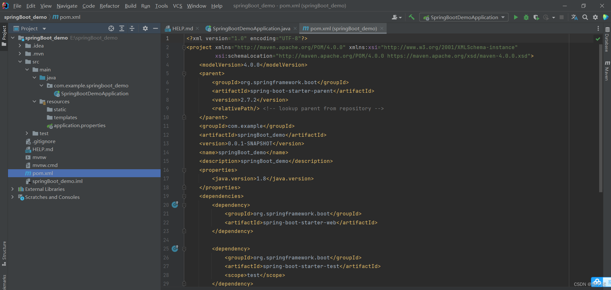Image resolution: width=611 pixels, height=290 pixels.
Task: Run SpringBootDemoApplication with the green Run icon
Action: click(516, 17)
